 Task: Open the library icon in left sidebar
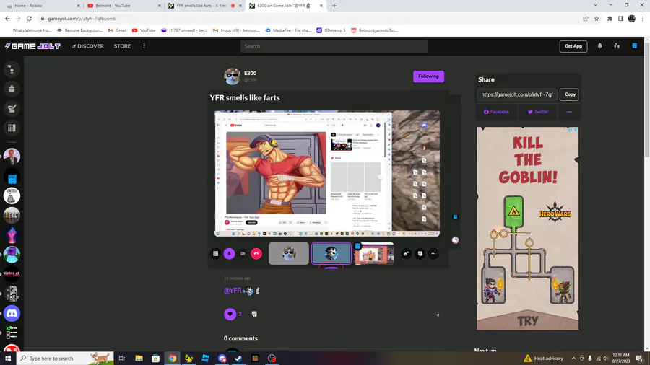click(x=12, y=128)
